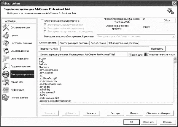The height and width of the screenshot is (127, 178).
Task: Click the Обновить из Интернет button
Action: [159, 113]
